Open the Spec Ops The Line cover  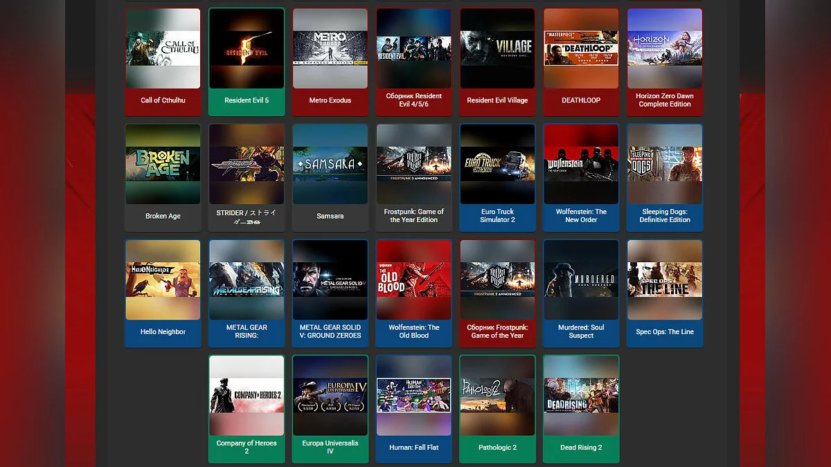665,280
